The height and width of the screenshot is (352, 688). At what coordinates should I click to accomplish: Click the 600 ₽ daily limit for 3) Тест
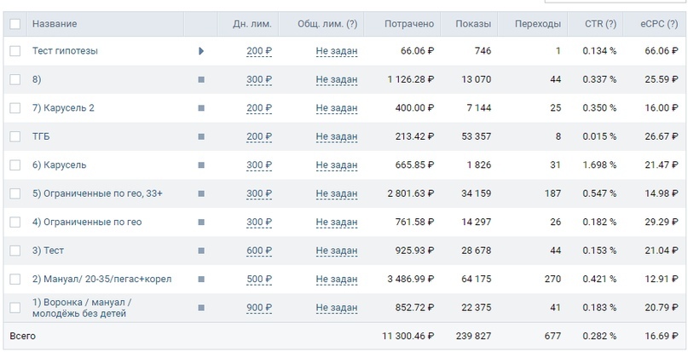(x=259, y=251)
